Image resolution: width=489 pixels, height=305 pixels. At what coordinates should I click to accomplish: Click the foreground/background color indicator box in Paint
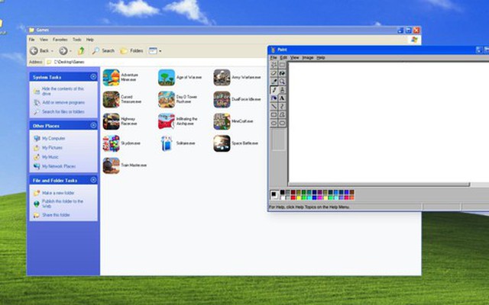(274, 195)
